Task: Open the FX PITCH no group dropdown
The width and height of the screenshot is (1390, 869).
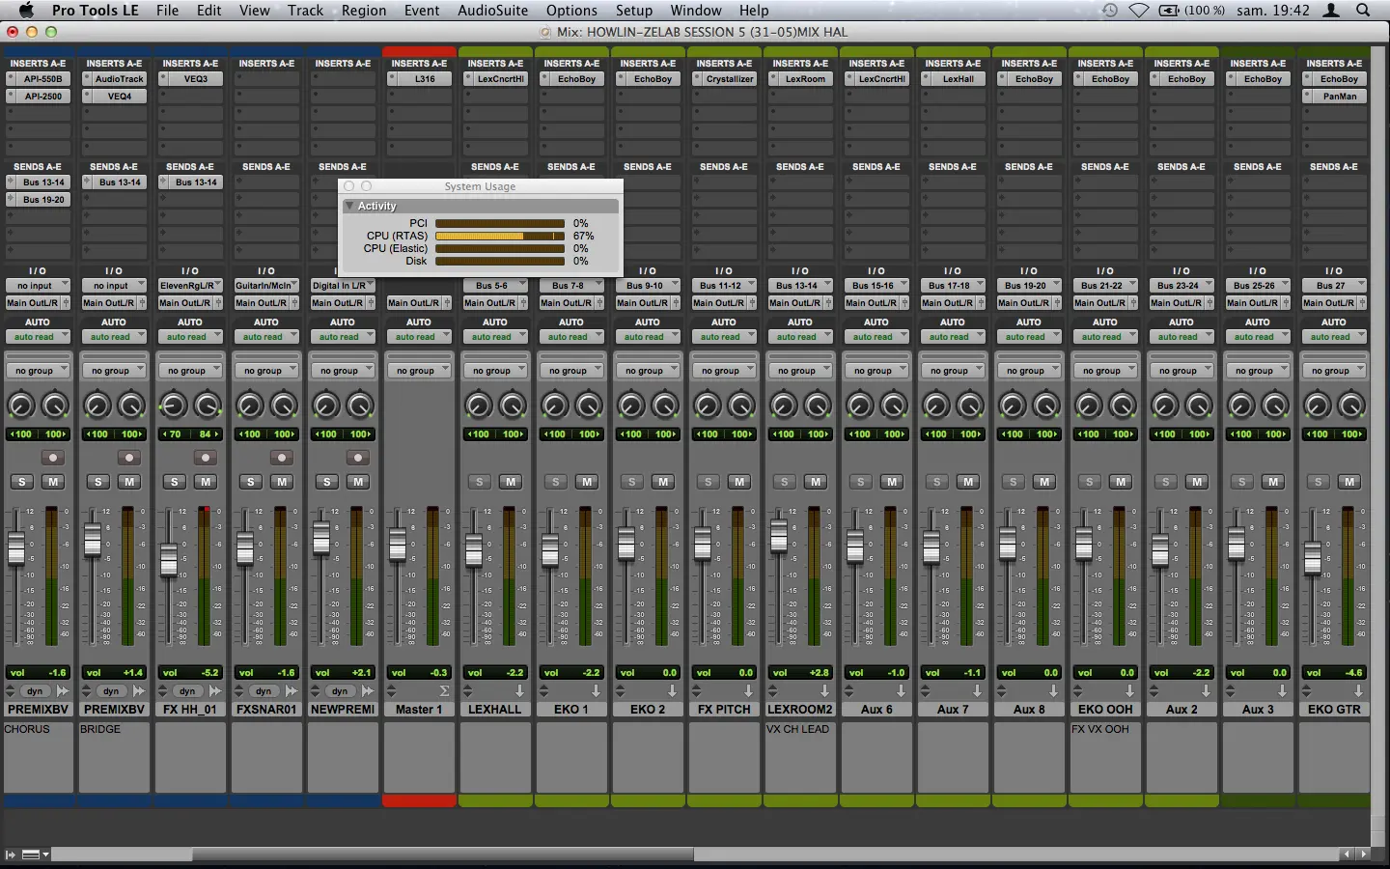Action: tap(724, 371)
